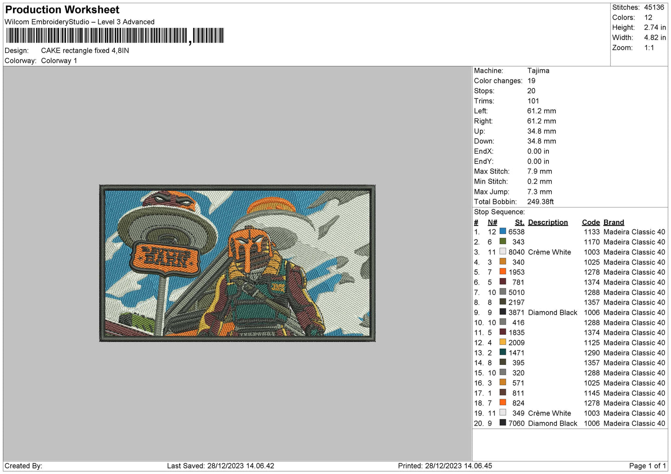Click the orange swatch beside stitch count 824
671x474 pixels.
(502, 403)
